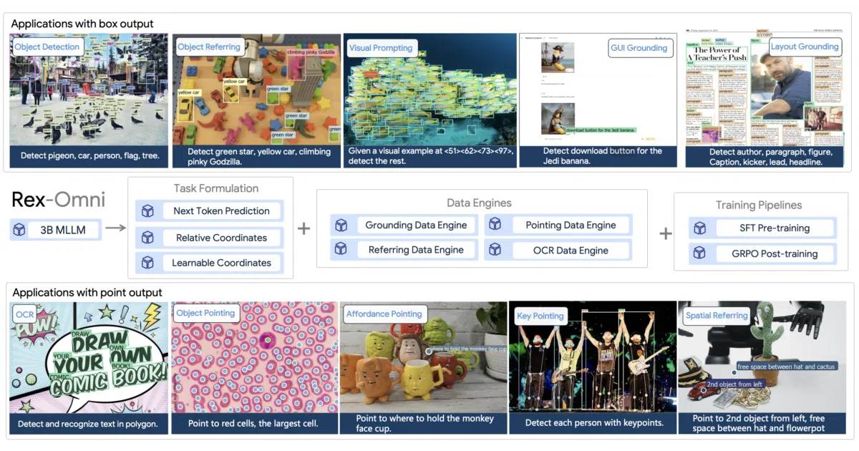Click the Next Token Prediction text
The height and width of the screenshot is (451, 859).
pyautogui.click(x=221, y=211)
